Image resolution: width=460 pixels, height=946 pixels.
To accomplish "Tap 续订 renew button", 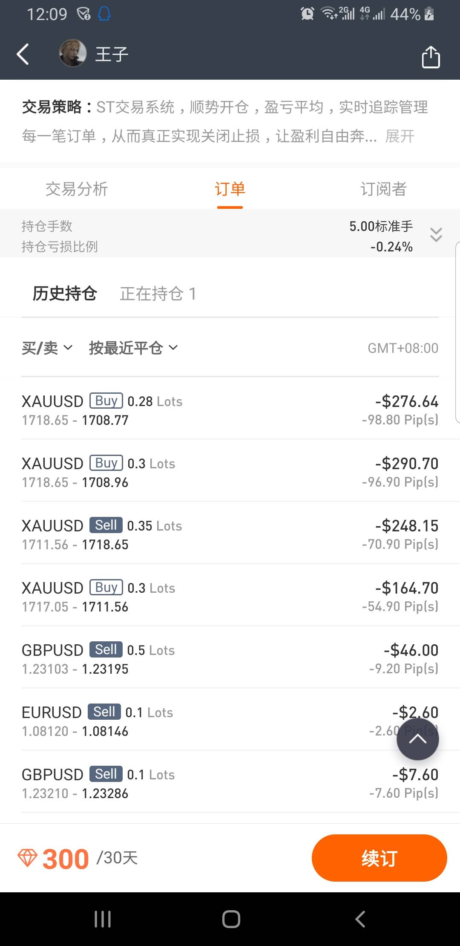I will [379, 858].
